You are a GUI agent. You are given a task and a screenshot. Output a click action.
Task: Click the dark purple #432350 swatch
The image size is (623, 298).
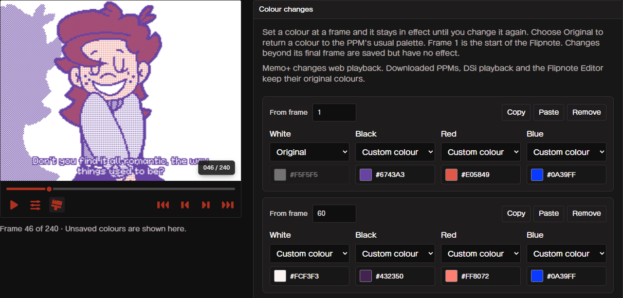pos(366,276)
